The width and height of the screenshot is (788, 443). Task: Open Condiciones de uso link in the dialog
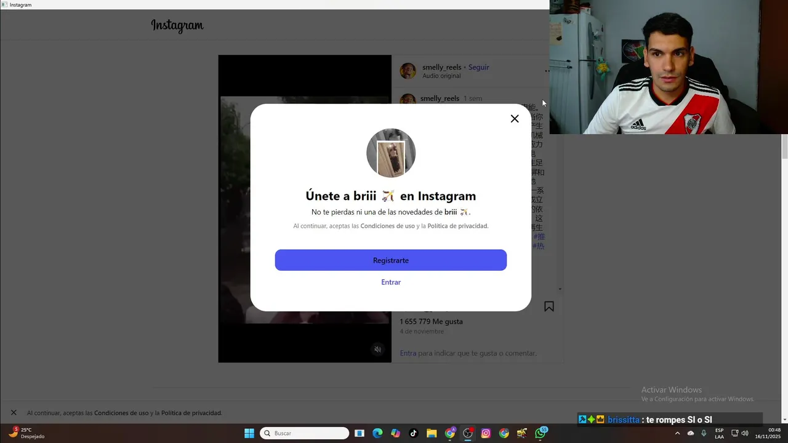pos(387,226)
